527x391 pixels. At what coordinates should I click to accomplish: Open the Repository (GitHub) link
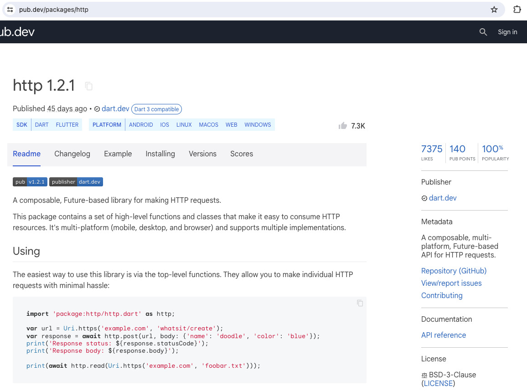[454, 271]
